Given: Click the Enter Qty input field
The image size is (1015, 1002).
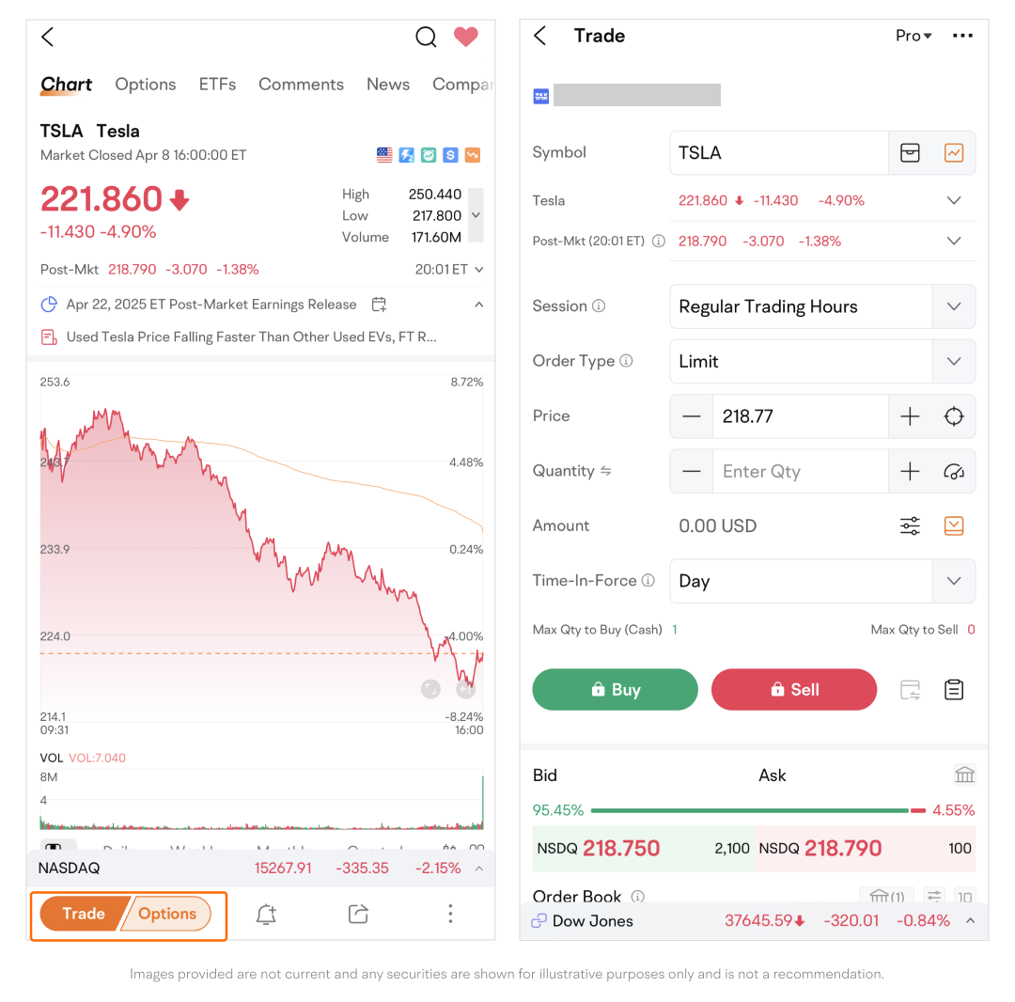Looking at the screenshot, I should pyautogui.click(x=800, y=472).
